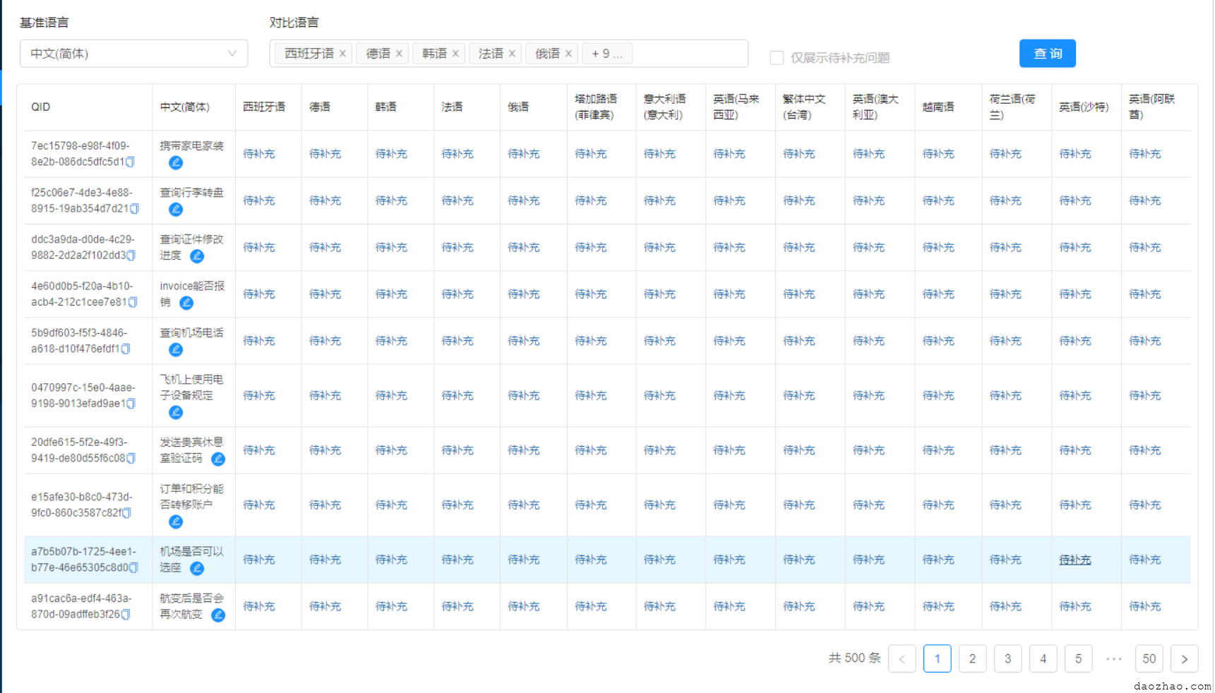Remove 西班牙语 tag from comparison languages
The image size is (1215, 693).
[342, 54]
